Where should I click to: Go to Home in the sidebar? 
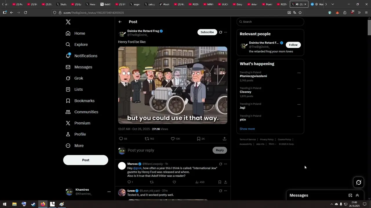(75, 33)
